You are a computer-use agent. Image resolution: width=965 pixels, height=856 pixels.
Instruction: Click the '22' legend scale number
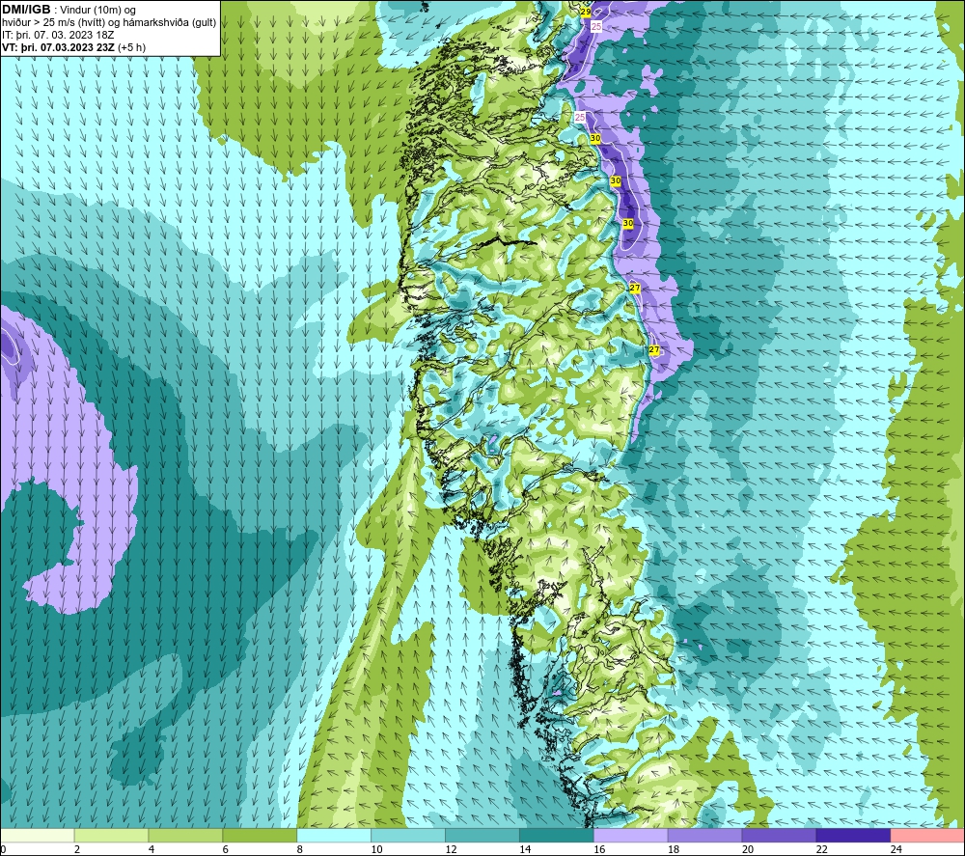click(x=821, y=849)
